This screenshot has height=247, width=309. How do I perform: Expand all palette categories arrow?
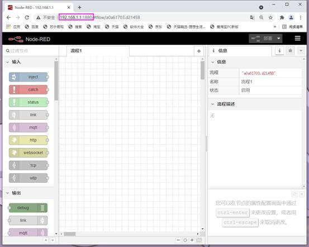click(53, 240)
